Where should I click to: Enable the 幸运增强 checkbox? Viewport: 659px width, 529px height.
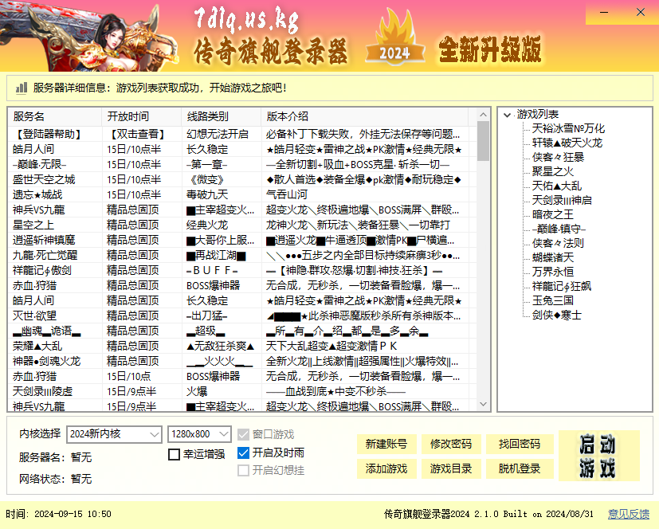coord(175,454)
